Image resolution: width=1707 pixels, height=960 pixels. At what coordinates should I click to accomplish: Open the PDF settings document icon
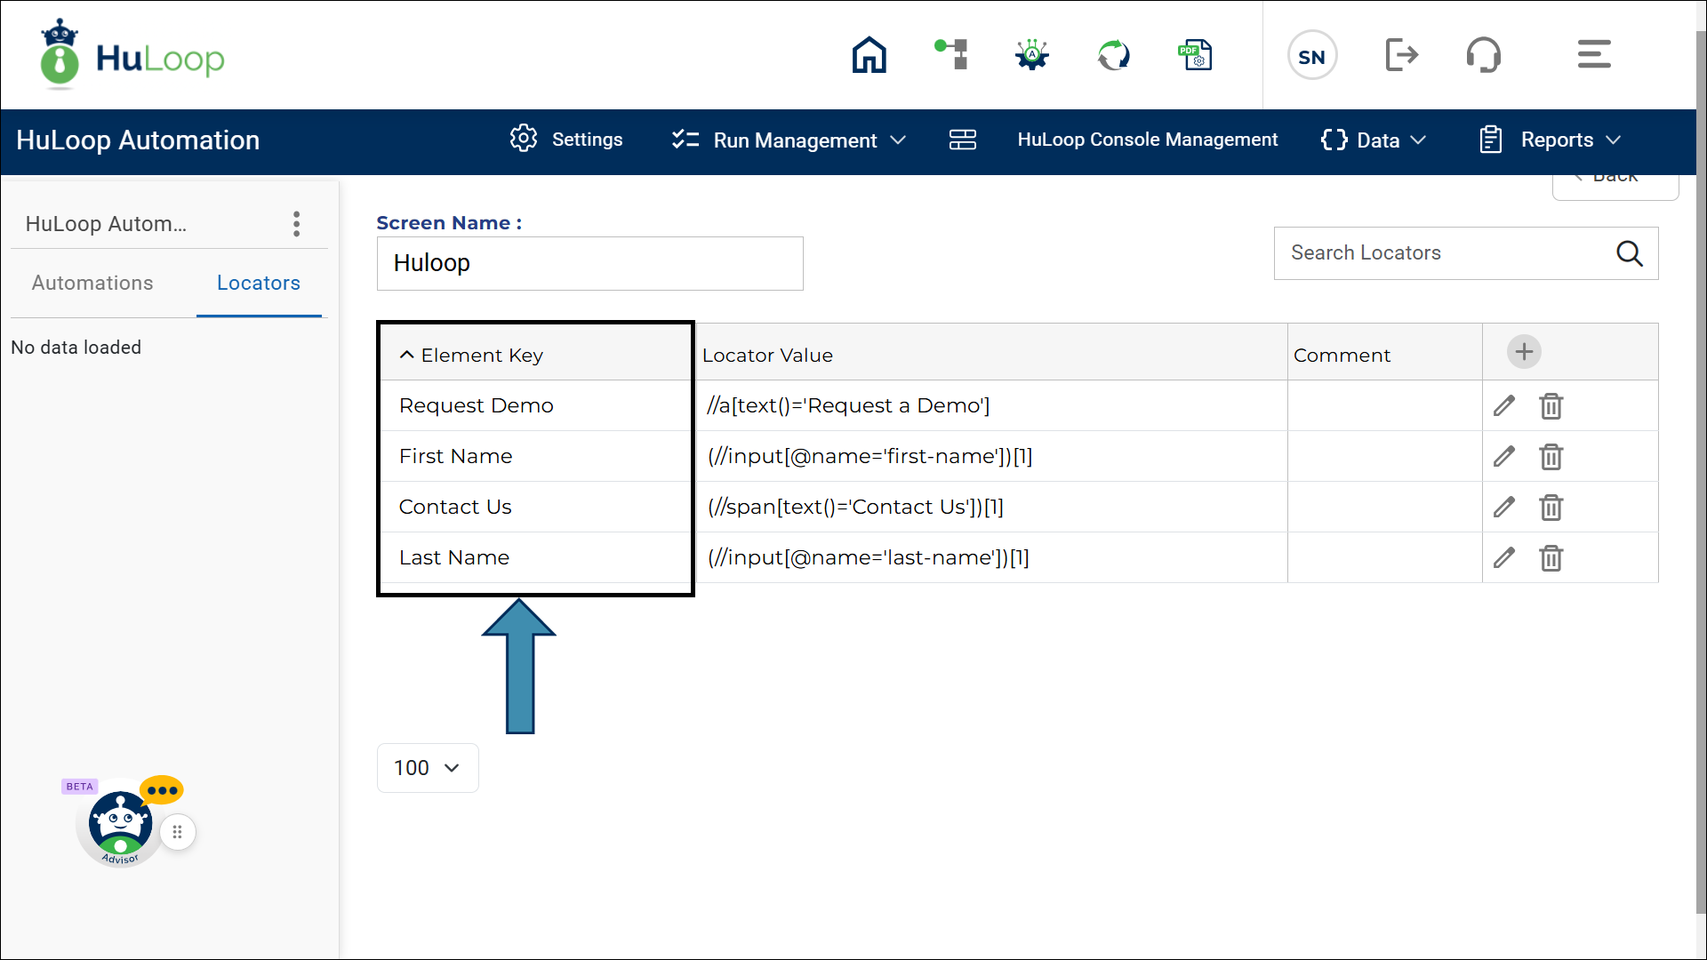(1195, 55)
